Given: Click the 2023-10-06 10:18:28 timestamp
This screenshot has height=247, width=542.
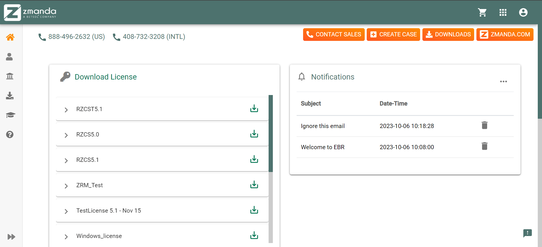Looking at the screenshot, I should pos(407,126).
